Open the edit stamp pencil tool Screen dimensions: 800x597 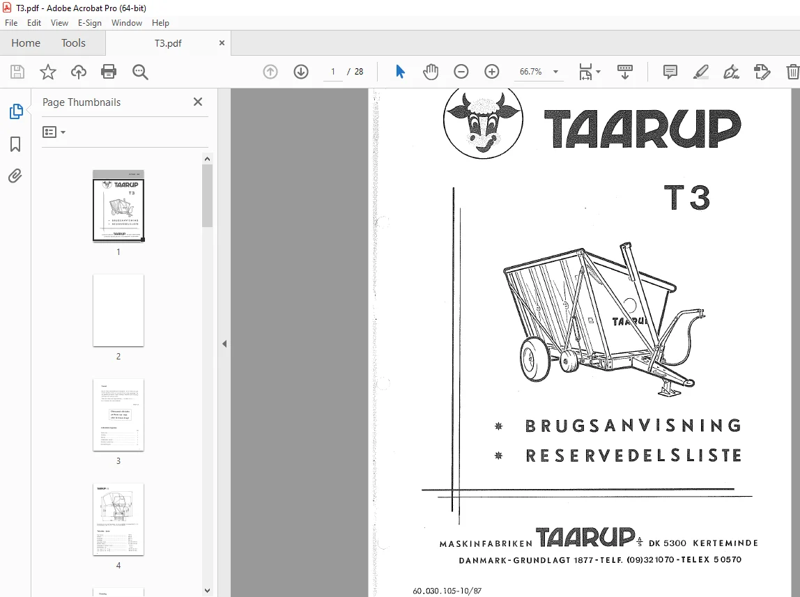(x=762, y=72)
